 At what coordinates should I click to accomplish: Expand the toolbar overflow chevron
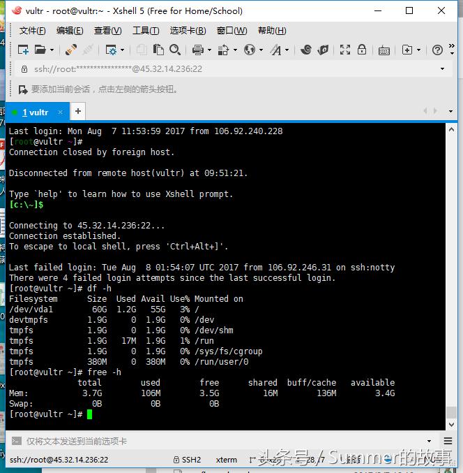click(x=452, y=49)
